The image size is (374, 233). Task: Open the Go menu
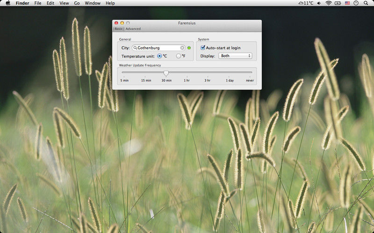click(x=77, y=3)
